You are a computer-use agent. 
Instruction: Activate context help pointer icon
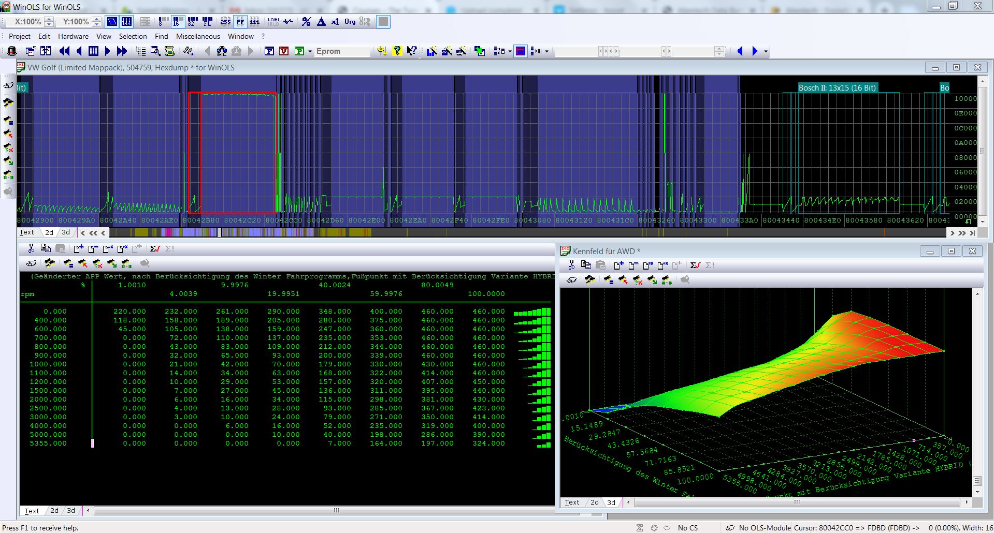(412, 51)
